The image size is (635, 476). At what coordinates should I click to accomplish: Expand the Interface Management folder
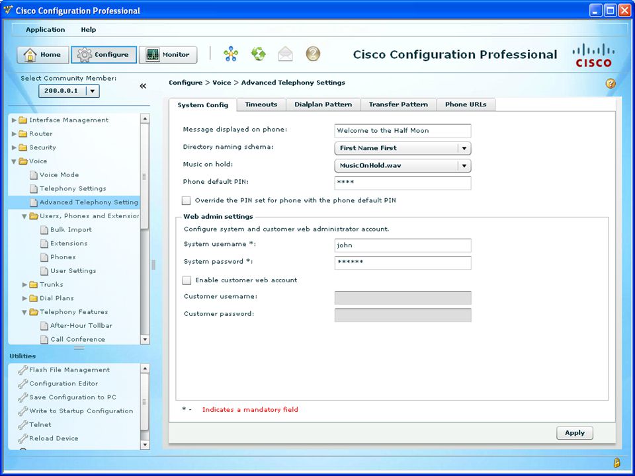point(14,120)
